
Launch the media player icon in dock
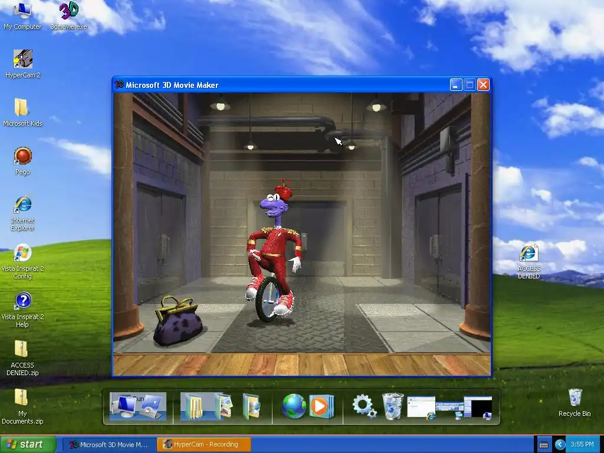click(321, 406)
